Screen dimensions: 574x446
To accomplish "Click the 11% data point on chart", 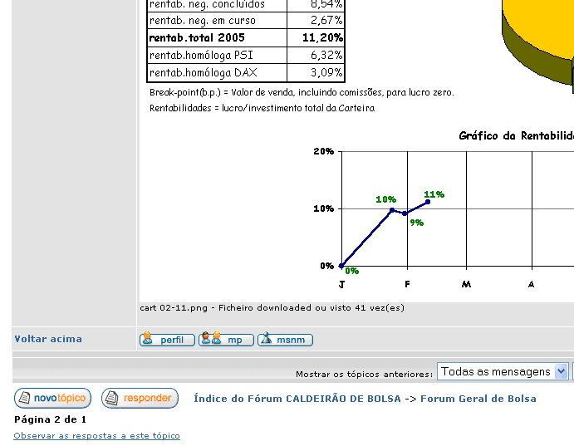I will 428,202.
